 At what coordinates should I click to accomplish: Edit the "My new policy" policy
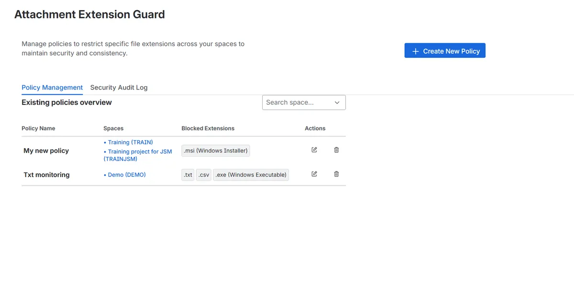(314, 150)
